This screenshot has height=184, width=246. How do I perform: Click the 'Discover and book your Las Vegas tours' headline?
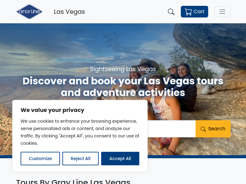pyautogui.click(x=123, y=87)
